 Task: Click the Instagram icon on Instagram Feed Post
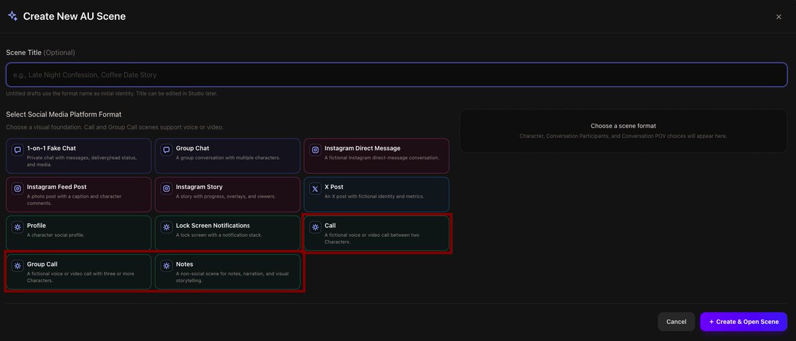[18, 188]
